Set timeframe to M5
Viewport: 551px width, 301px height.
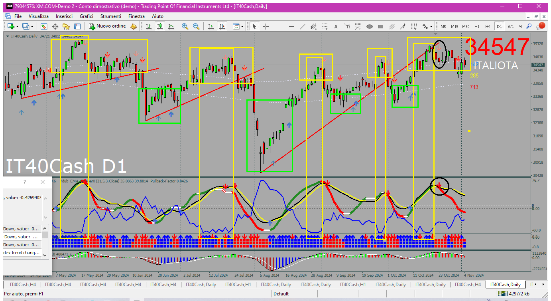coord(443,26)
